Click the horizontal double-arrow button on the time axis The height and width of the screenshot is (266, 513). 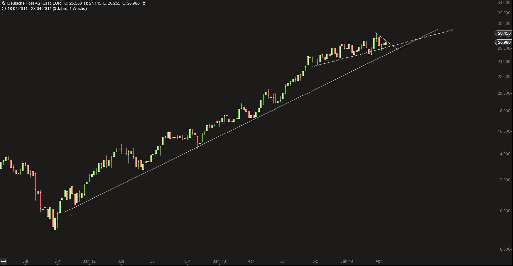click(4, 261)
